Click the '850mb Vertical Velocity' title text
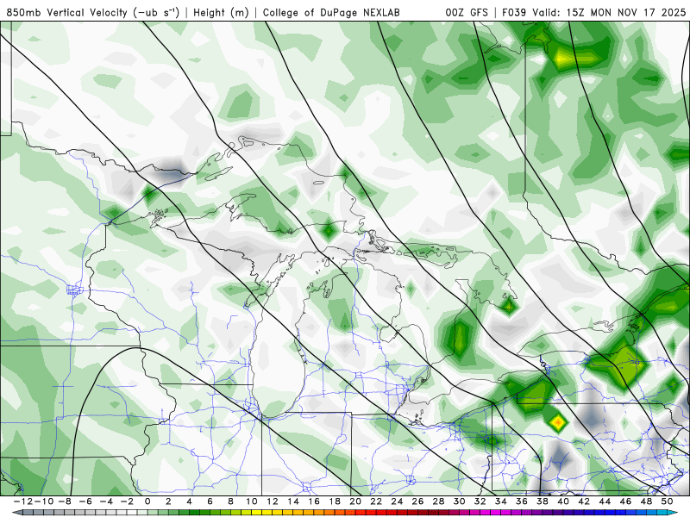Viewport: 690px width, 517px height. click(x=67, y=12)
